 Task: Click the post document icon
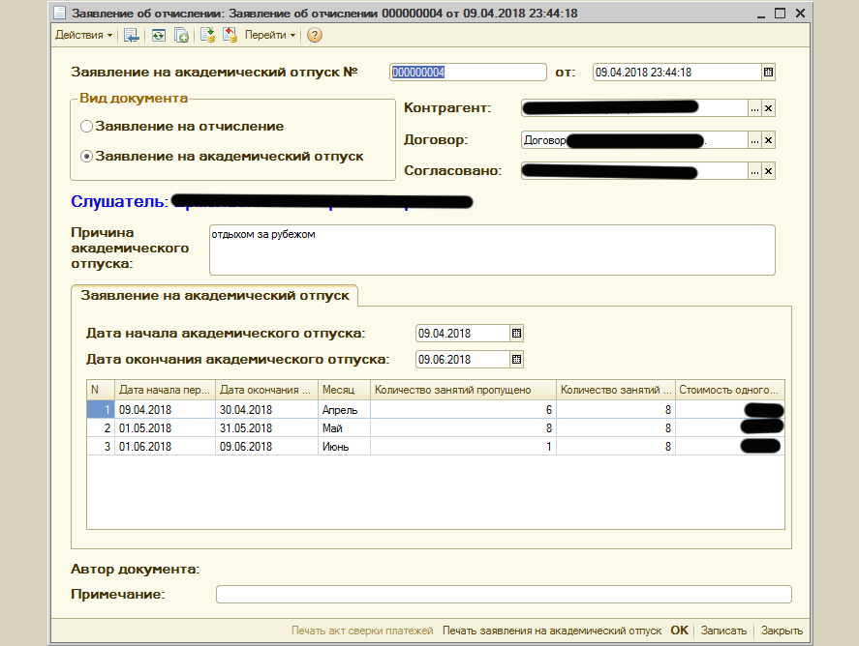207,35
